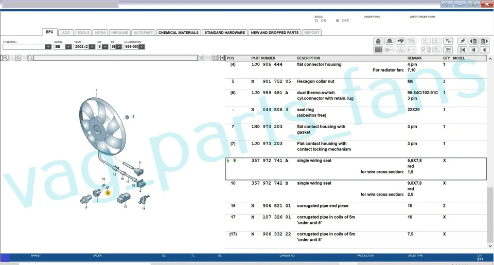Jump to the first record with the double-bar arrow

pos(462,50)
